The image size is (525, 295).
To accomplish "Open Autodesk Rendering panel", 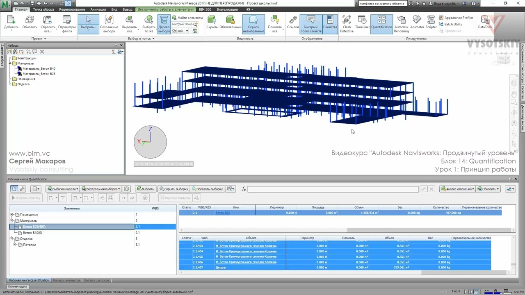I will tap(401, 24).
